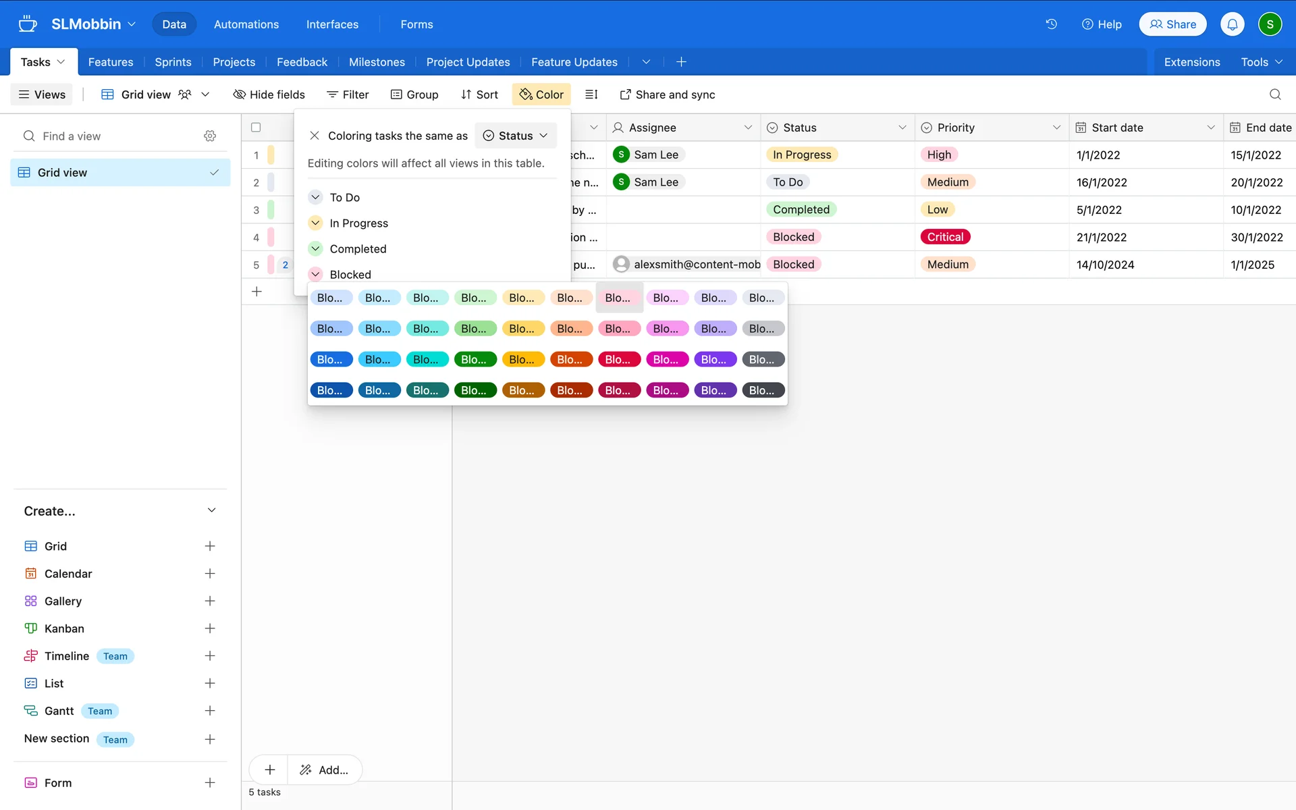Open the Automations menu item
The width and height of the screenshot is (1296, 810).
point(246,24)
